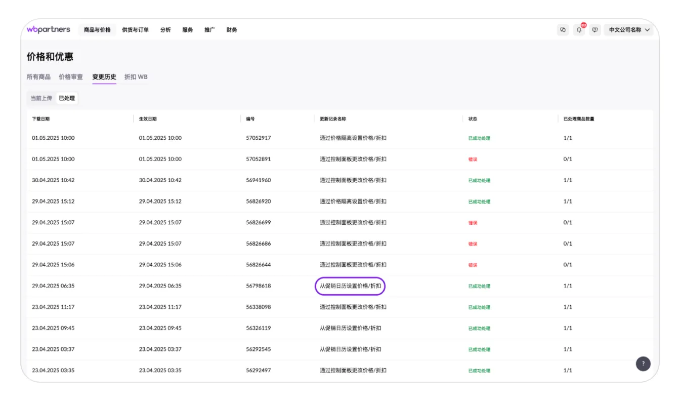Click record number 57052891 with error status
This screenshot has height=401, width=680.
click(x=258, y=159)
